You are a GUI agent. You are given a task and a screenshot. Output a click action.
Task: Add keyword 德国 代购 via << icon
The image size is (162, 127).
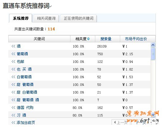[x=14, y=108]
